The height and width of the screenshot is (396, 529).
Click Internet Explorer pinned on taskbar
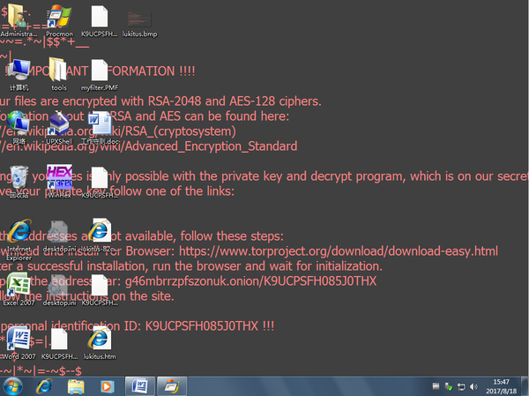click(x=44, y=385)
